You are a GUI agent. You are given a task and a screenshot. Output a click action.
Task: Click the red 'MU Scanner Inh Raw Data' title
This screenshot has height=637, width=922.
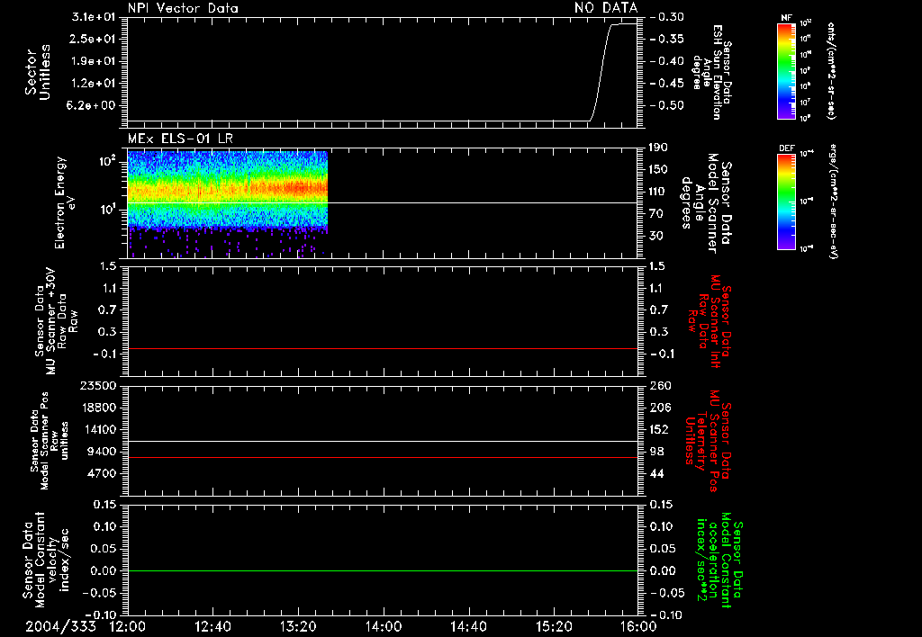[710, 322]
